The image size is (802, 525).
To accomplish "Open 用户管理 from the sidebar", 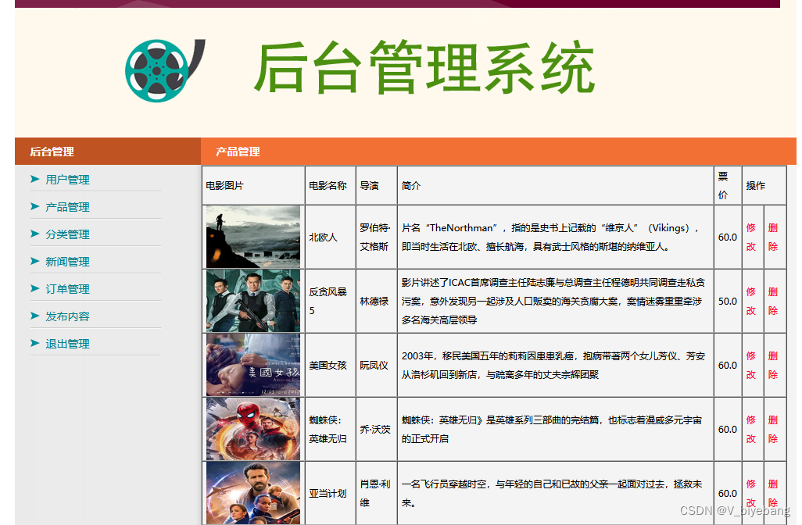I will click(69, 180).
